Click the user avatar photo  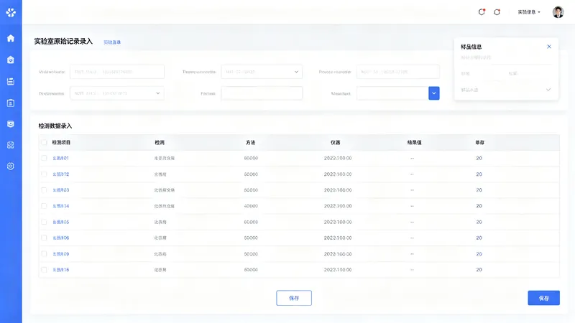(558, 12)
